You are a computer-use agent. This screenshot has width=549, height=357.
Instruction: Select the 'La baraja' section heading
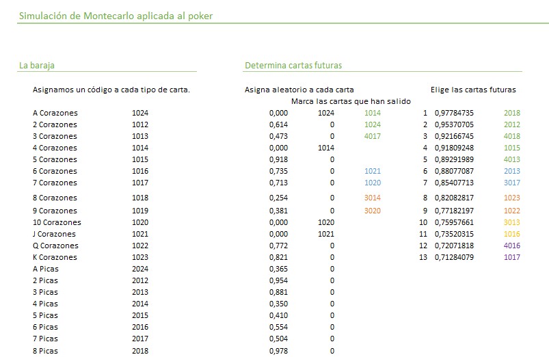click(x=37, y=66)
